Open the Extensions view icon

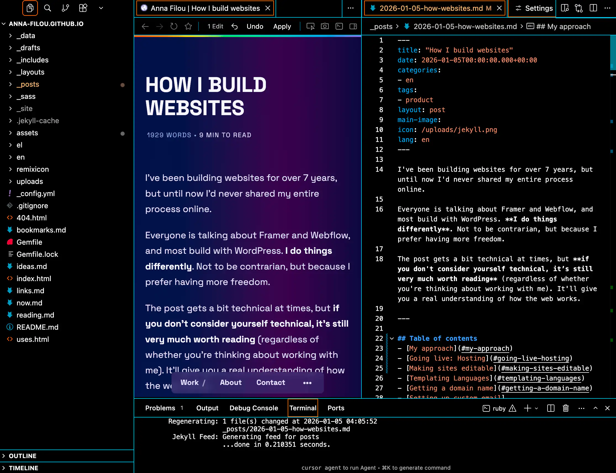[x=83, y=8]
